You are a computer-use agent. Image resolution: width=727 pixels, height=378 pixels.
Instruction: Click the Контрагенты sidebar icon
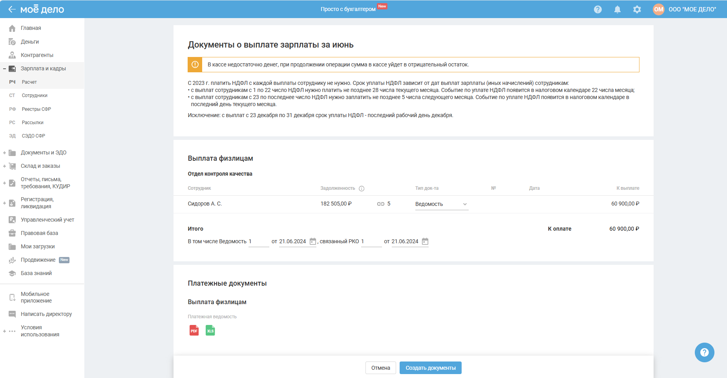[x=12, y=55]
